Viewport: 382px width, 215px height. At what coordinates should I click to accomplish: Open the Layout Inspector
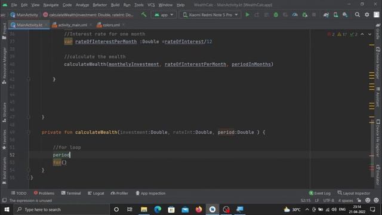tap(353, 193)
